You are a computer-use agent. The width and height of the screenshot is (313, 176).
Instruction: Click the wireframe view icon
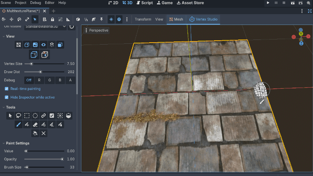tap(18, 45)
